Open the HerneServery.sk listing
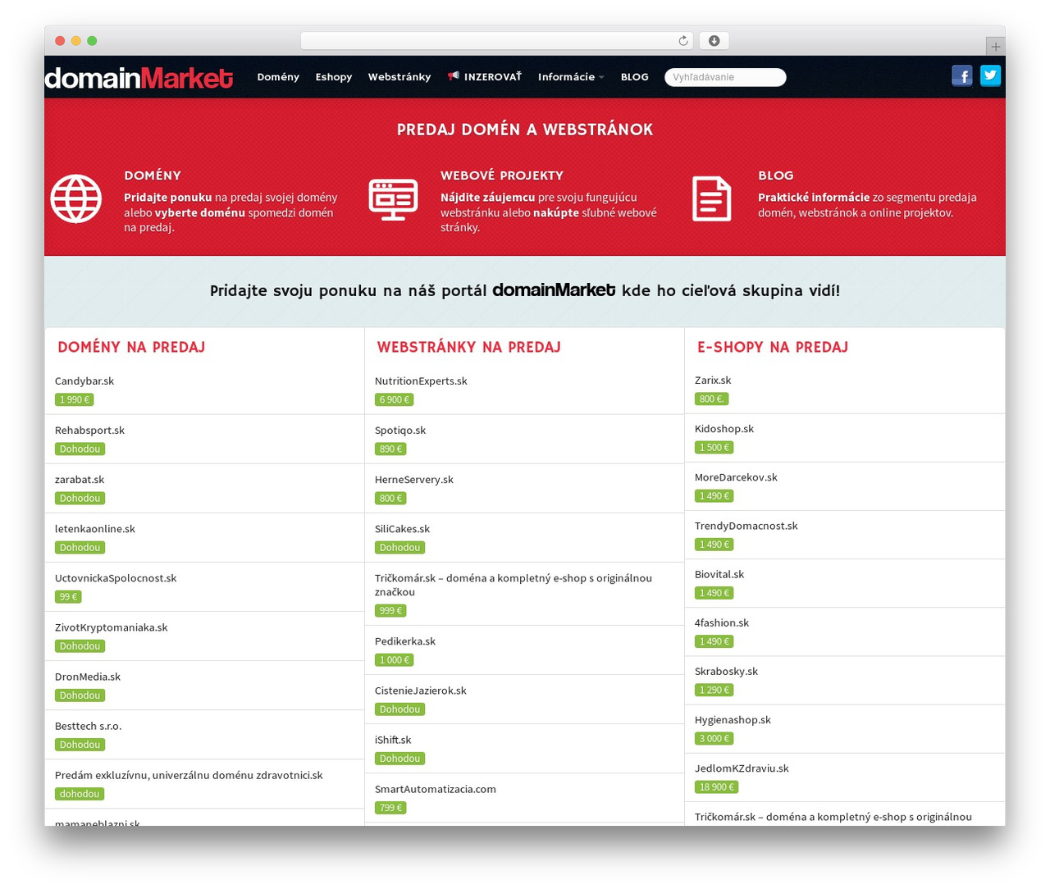This screenshot has height=889, width=1050. [x=414, y=480]
